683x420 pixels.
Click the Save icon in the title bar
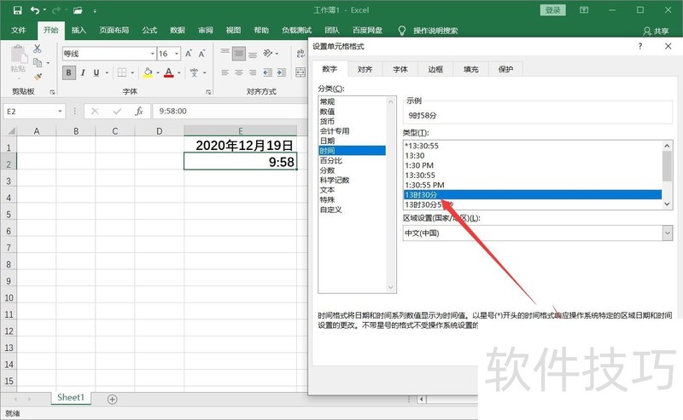coord(16,10)
